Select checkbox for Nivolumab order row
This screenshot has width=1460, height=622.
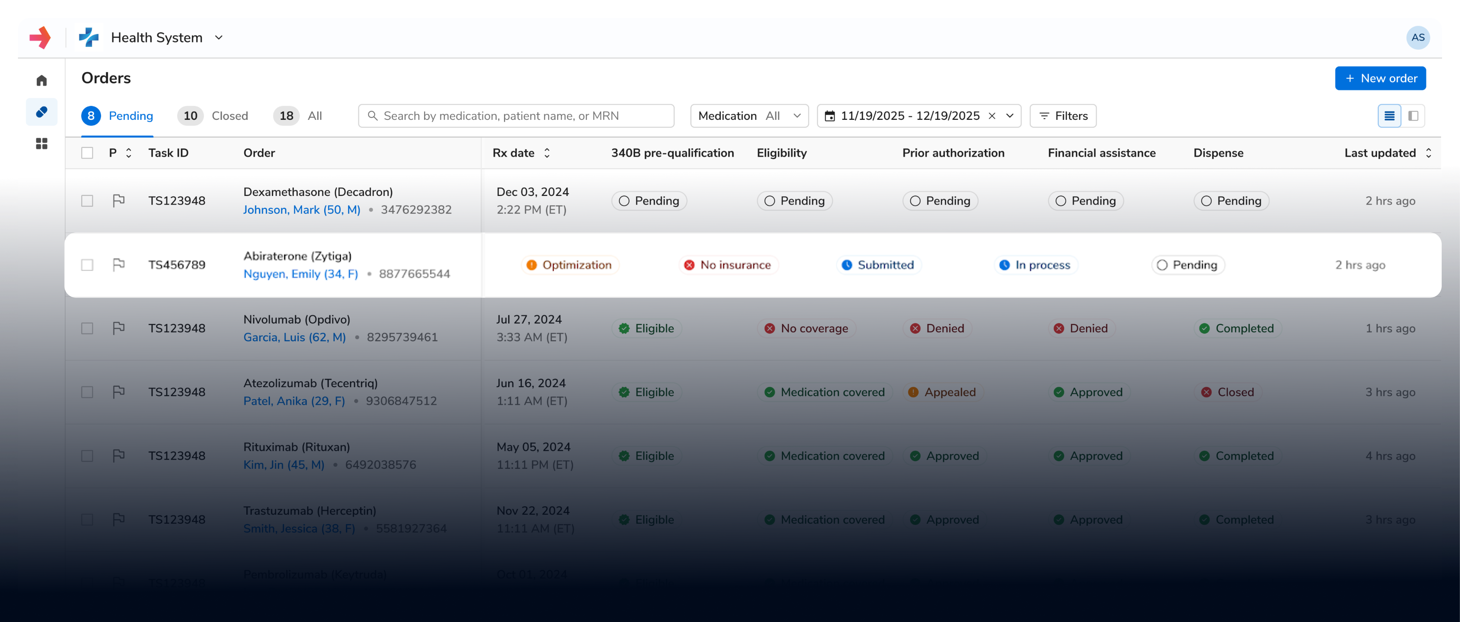click(87, 329)
